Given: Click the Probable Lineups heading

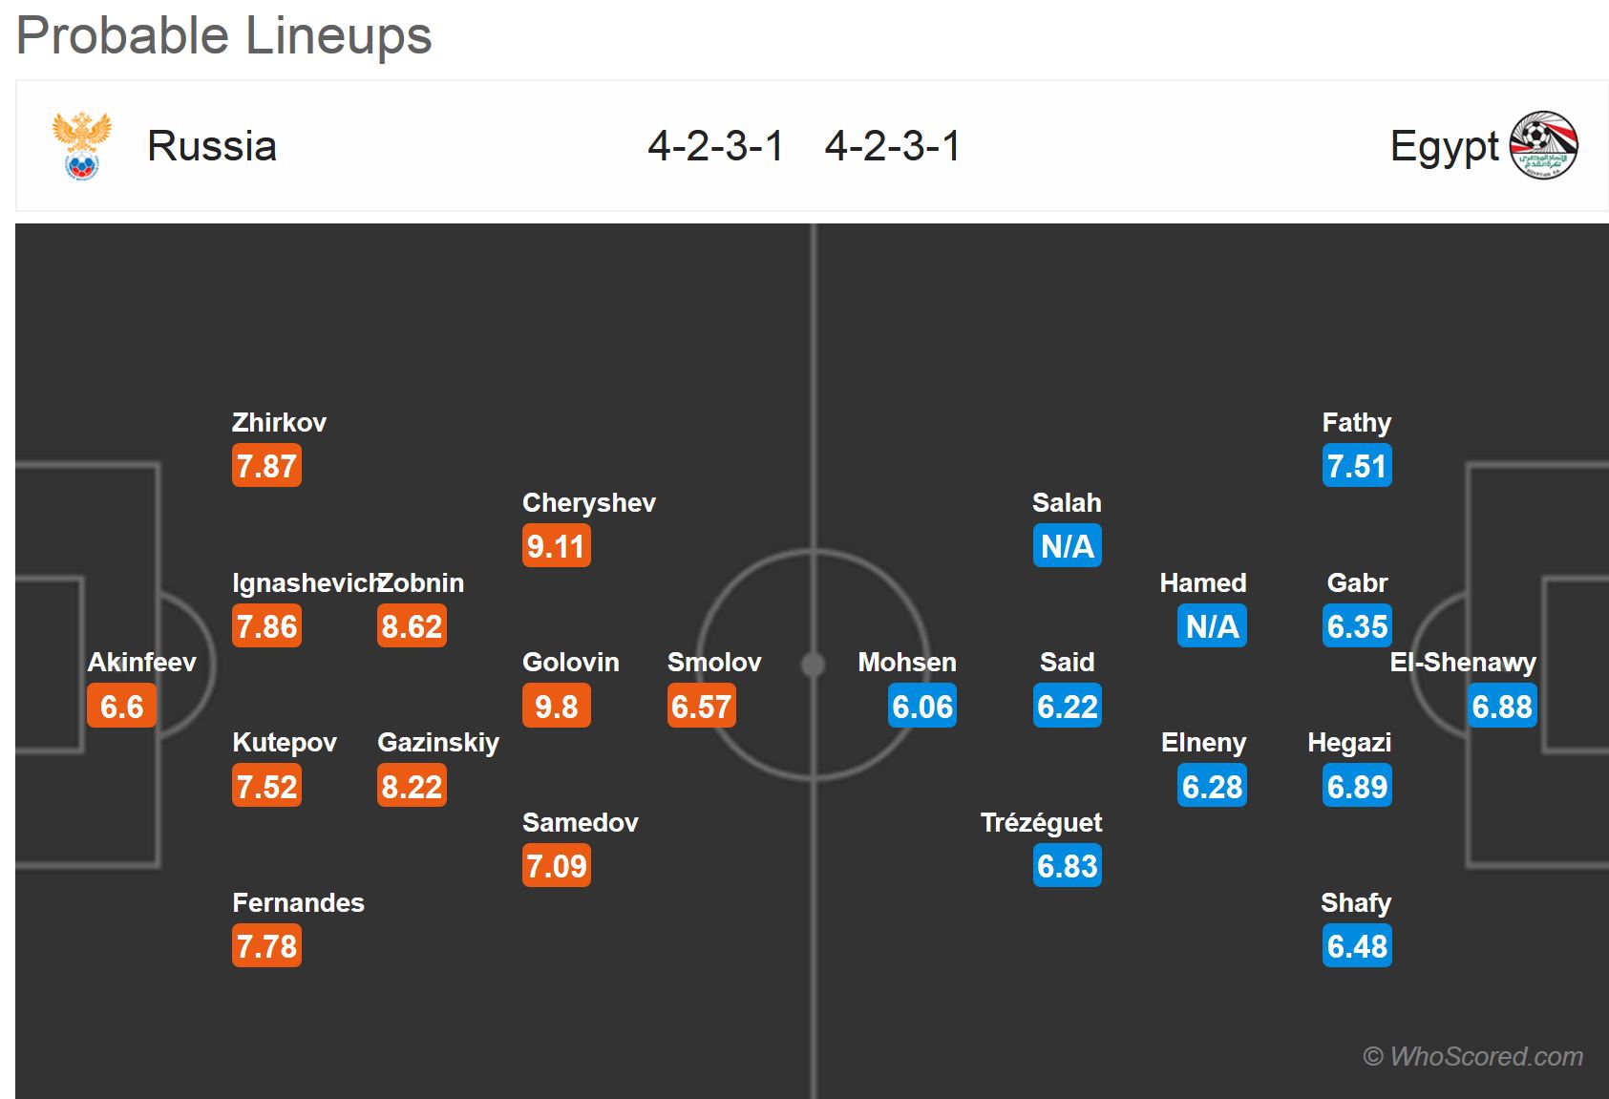Looking at the screenshot, I should click(224, 36).
